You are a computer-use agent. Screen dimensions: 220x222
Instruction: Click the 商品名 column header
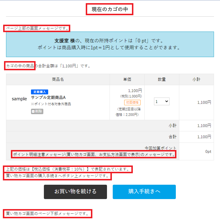[x=58, y=79]
